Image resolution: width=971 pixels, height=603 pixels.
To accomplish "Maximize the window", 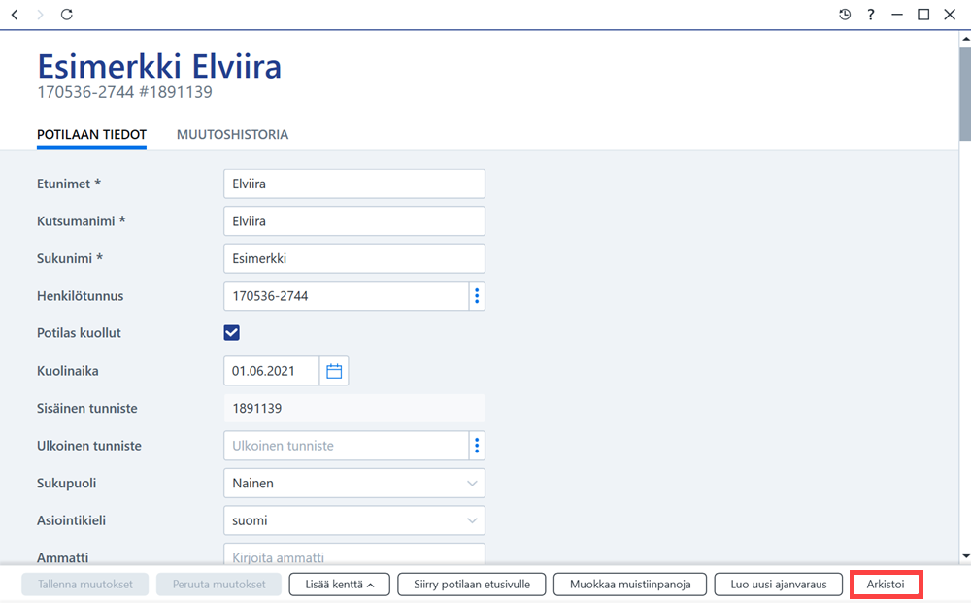I will [x=923, y=15].
